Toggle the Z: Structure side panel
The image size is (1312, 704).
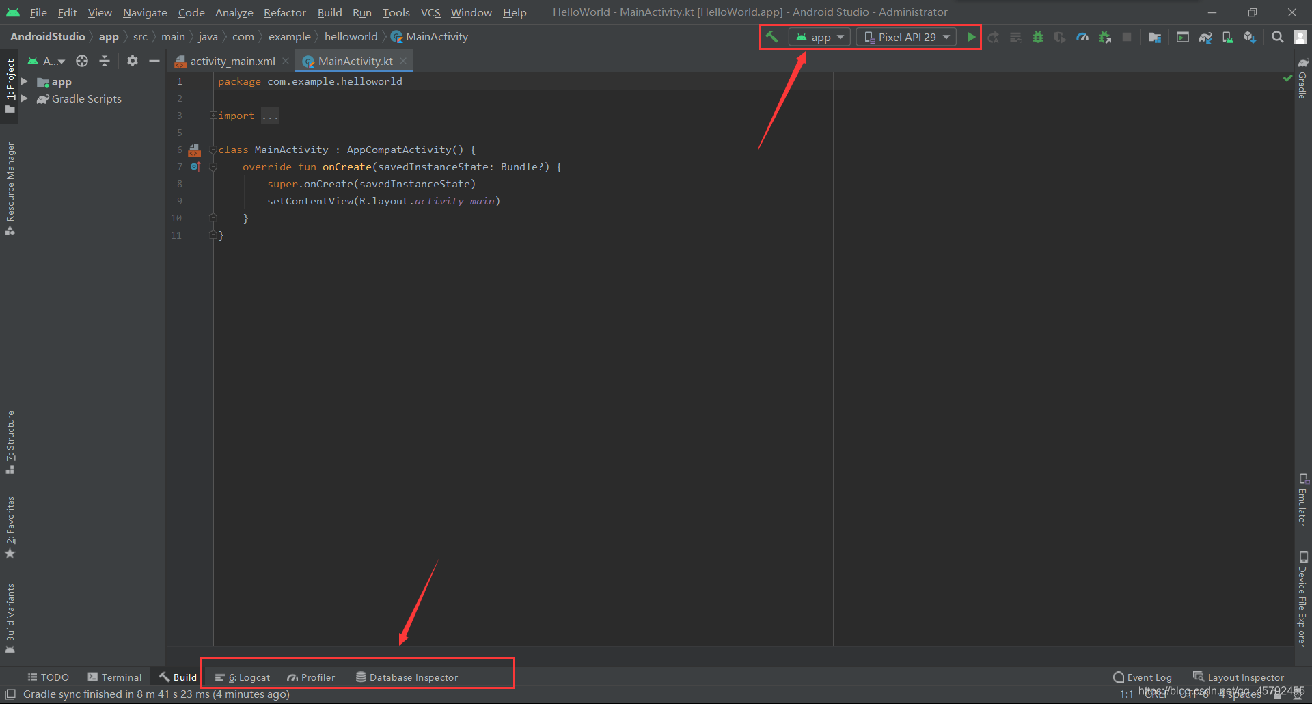click(10, 442)
